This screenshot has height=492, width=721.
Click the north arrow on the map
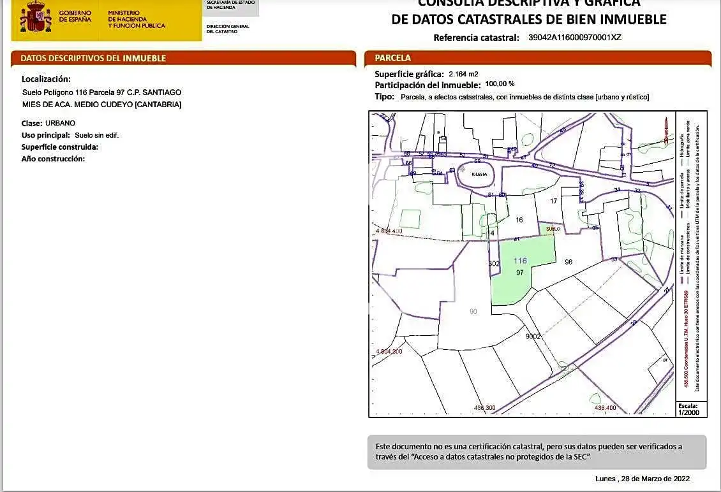(666, 131)
